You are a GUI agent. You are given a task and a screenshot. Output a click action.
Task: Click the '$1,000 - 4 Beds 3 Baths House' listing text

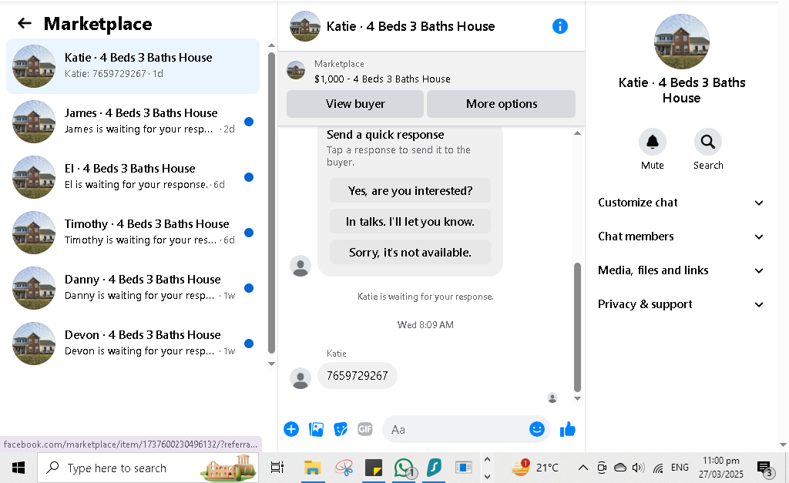pos(382,79)
